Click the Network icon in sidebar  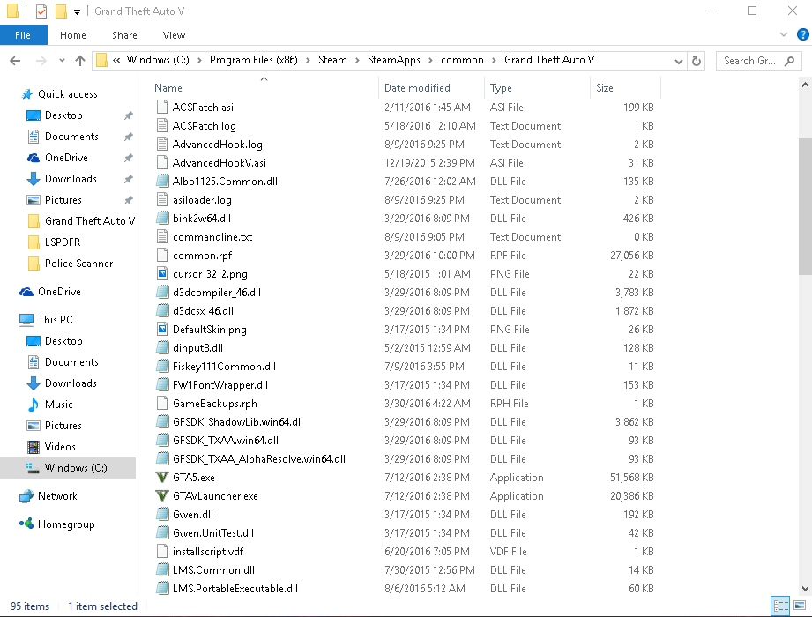[26, 496]
